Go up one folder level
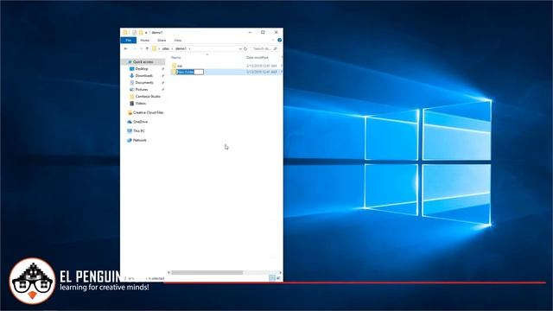This screenshot has height=311, width=553. [x=147, y=48]
